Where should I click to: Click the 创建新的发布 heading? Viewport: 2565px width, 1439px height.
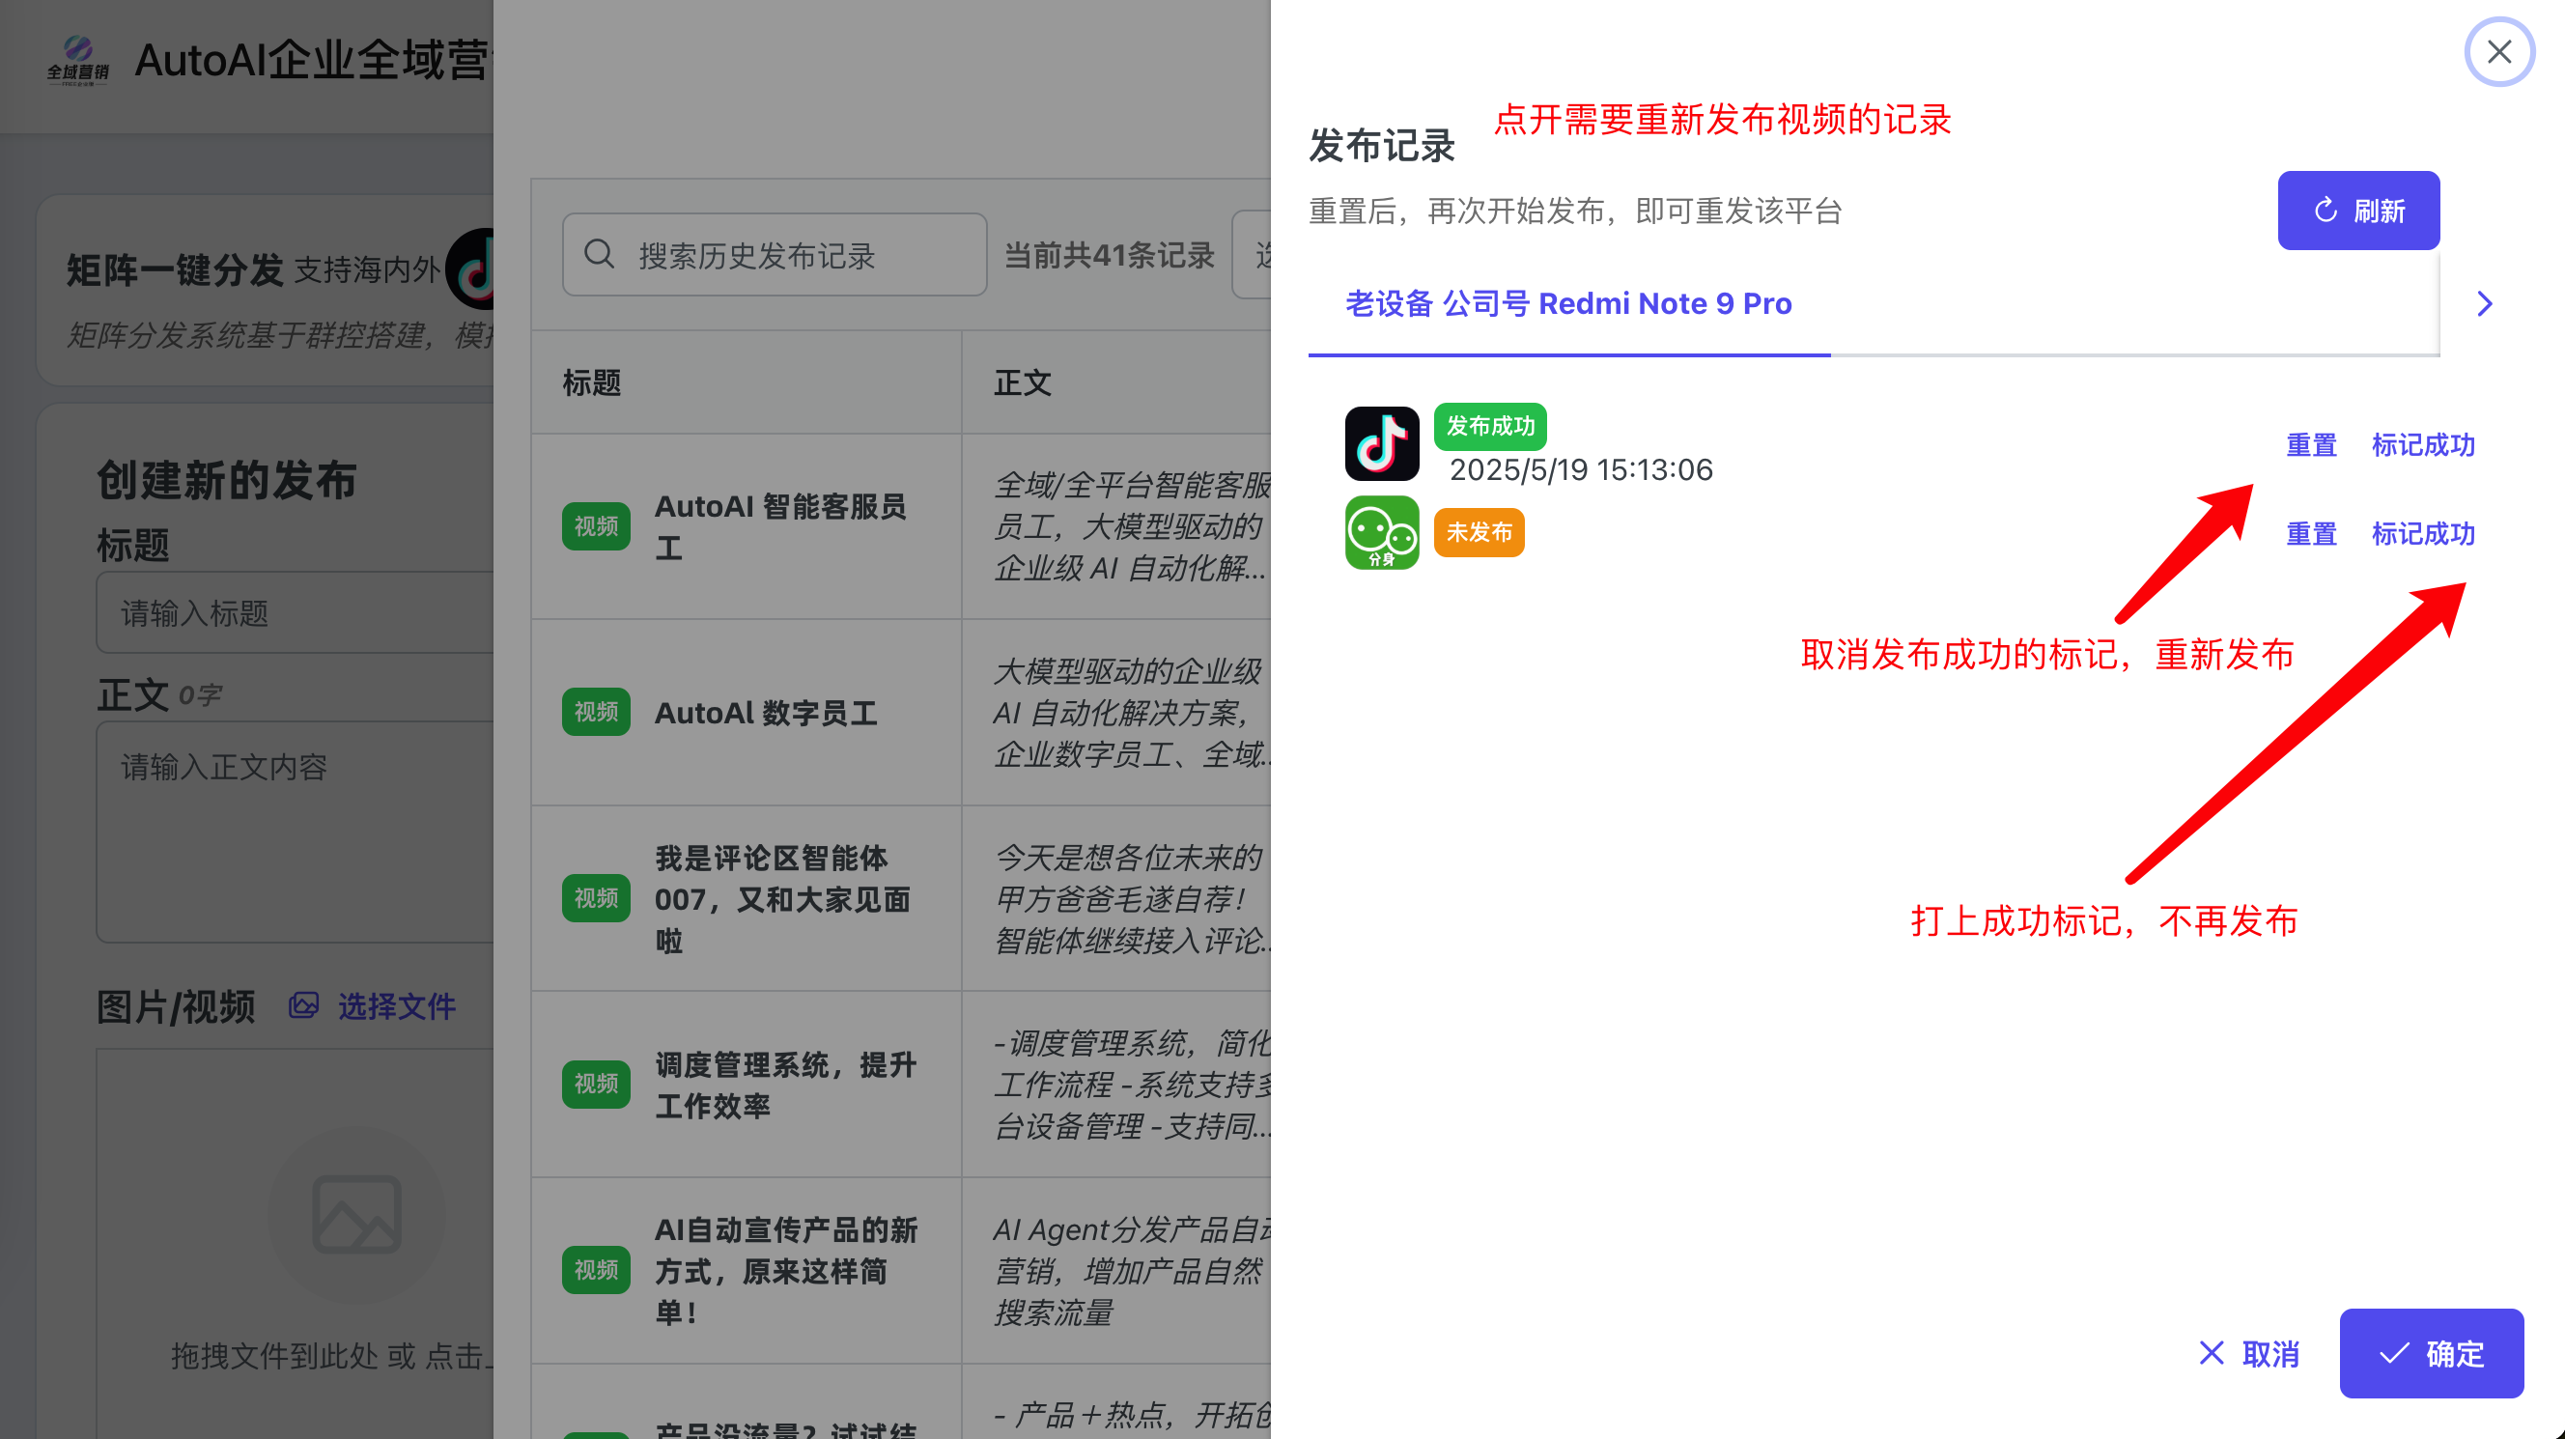[x=226, y=480]
